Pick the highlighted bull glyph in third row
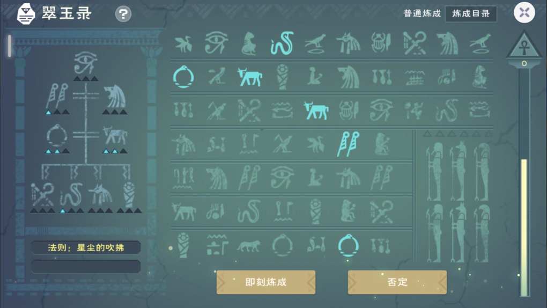Screen dimensions: 547x308 [x=316, y=111]
